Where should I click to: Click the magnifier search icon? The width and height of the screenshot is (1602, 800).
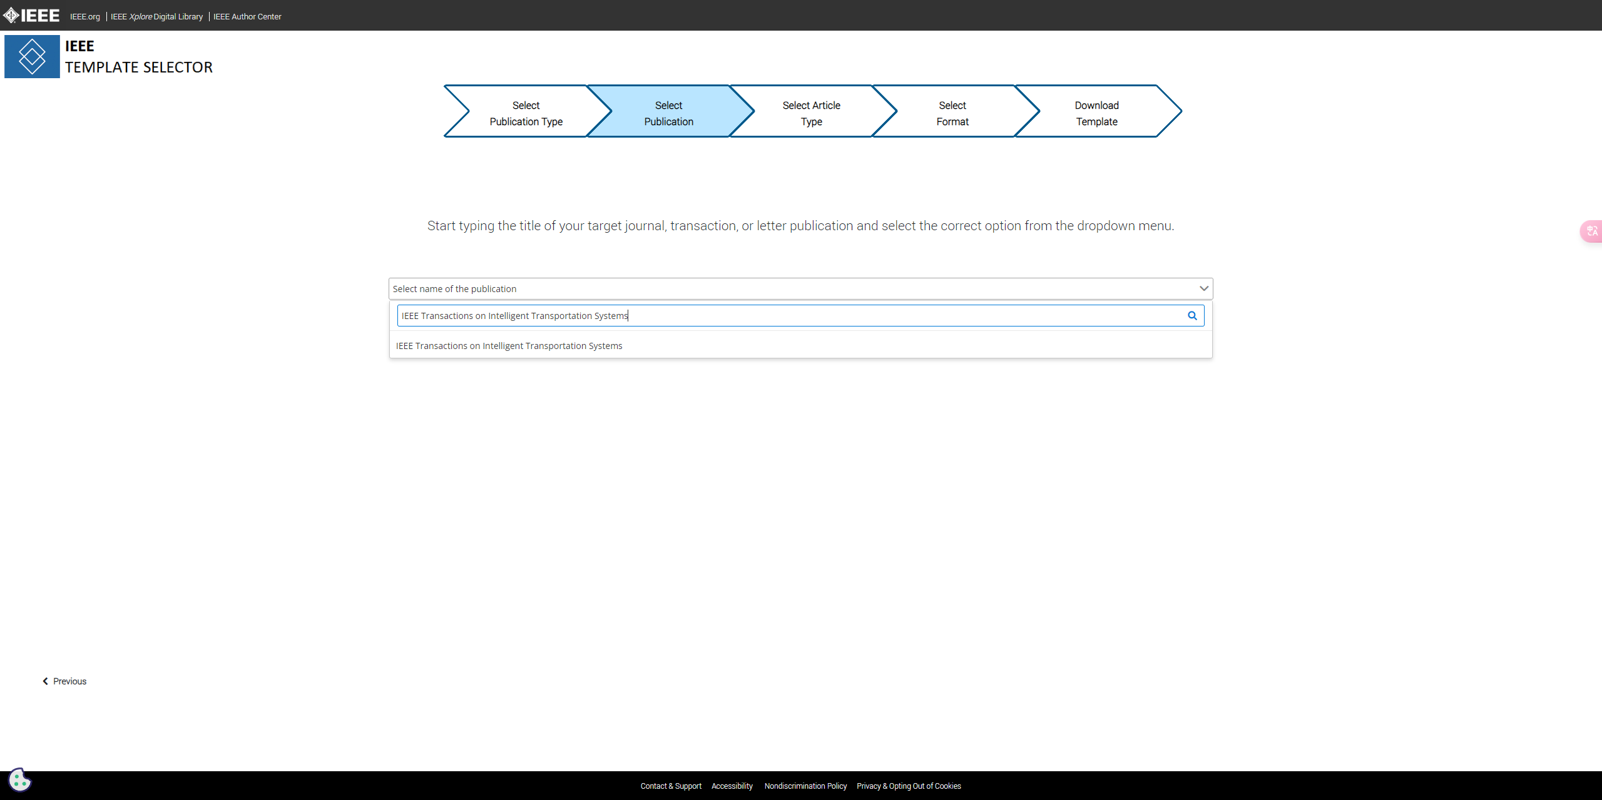click(x=1192, y=316)
